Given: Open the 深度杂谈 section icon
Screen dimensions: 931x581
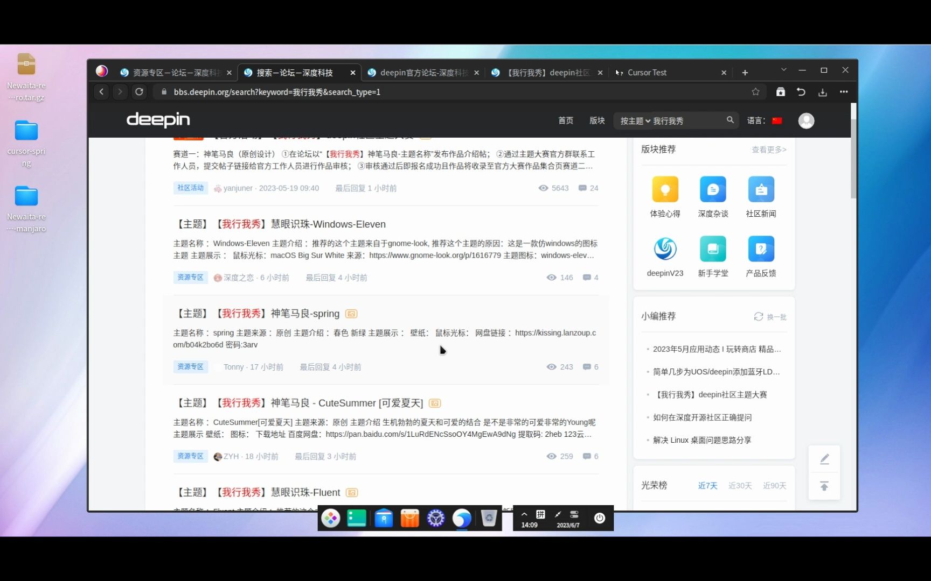Looking at the screenshot, I should 713,189.
